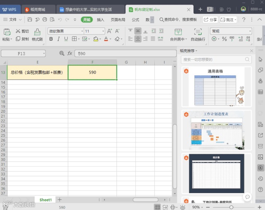Open borders dropdown arrow
Viewport: 265px width, 210px height.
tap(79, 39)
